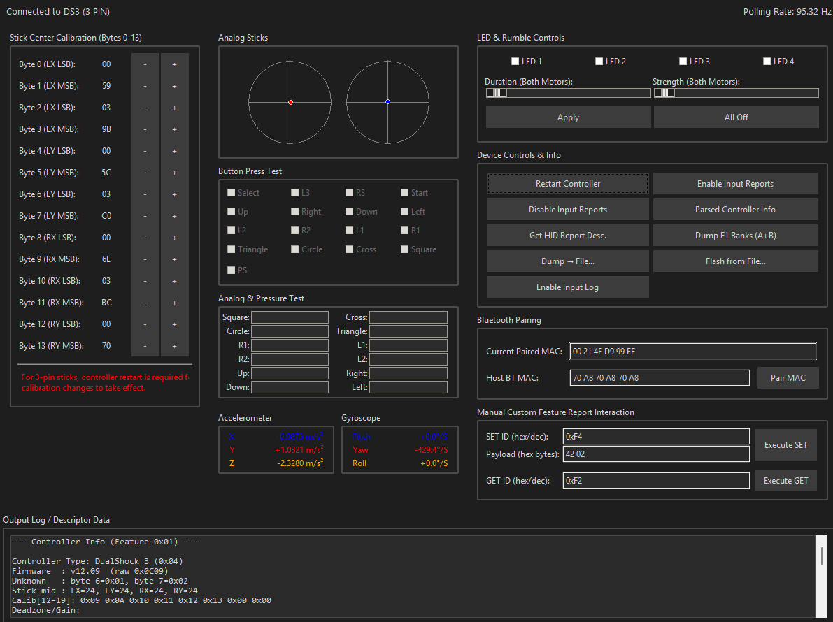
Task: Decrement Byte 3 (LX MSB) value
Action: tap(145, 129)
